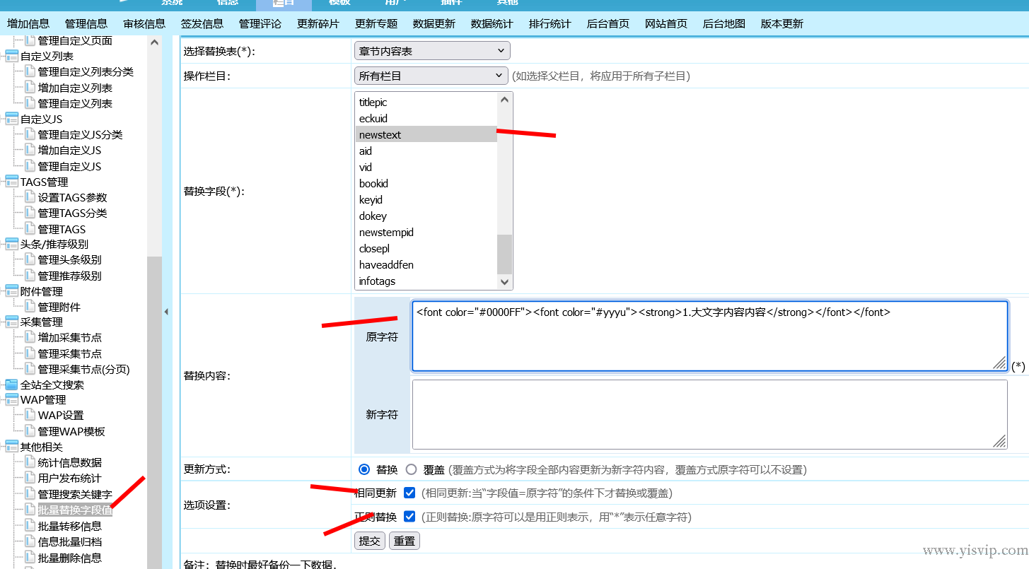Click the TAGS管理 folder icon
This screenshot has width=1029, height=569.
pos(13,181)
